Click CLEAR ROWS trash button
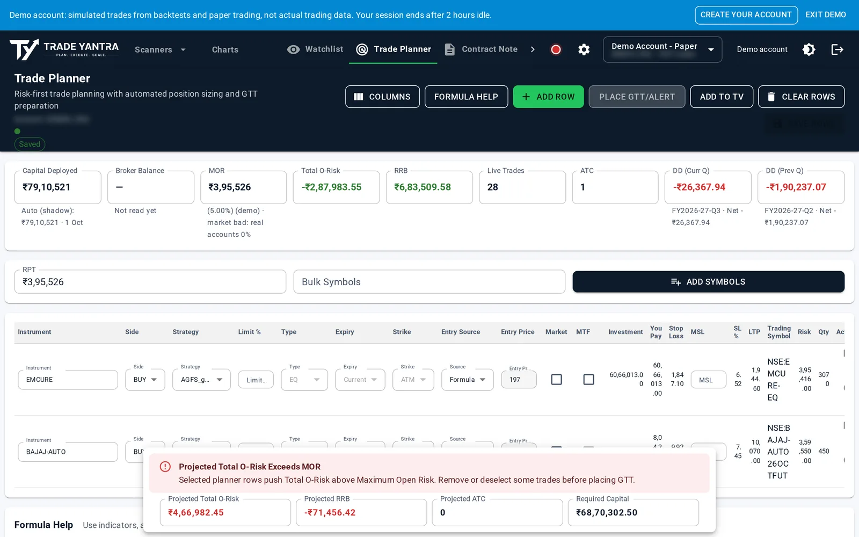The width and height of the screenshot is (859, 537). click(x=801, y=97)
